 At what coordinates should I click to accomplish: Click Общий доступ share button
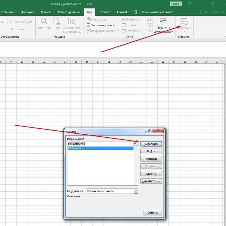pyautogui.click(x=212, y=12)
